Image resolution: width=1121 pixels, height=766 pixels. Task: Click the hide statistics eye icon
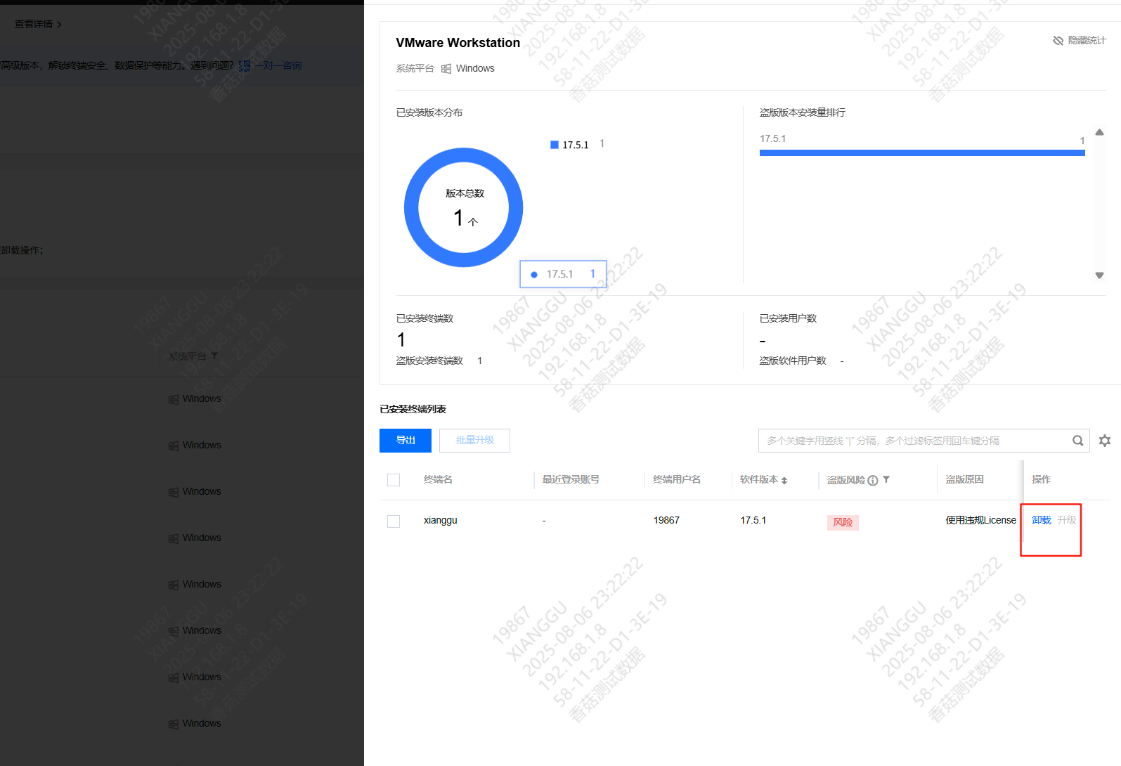point(1058,41)
